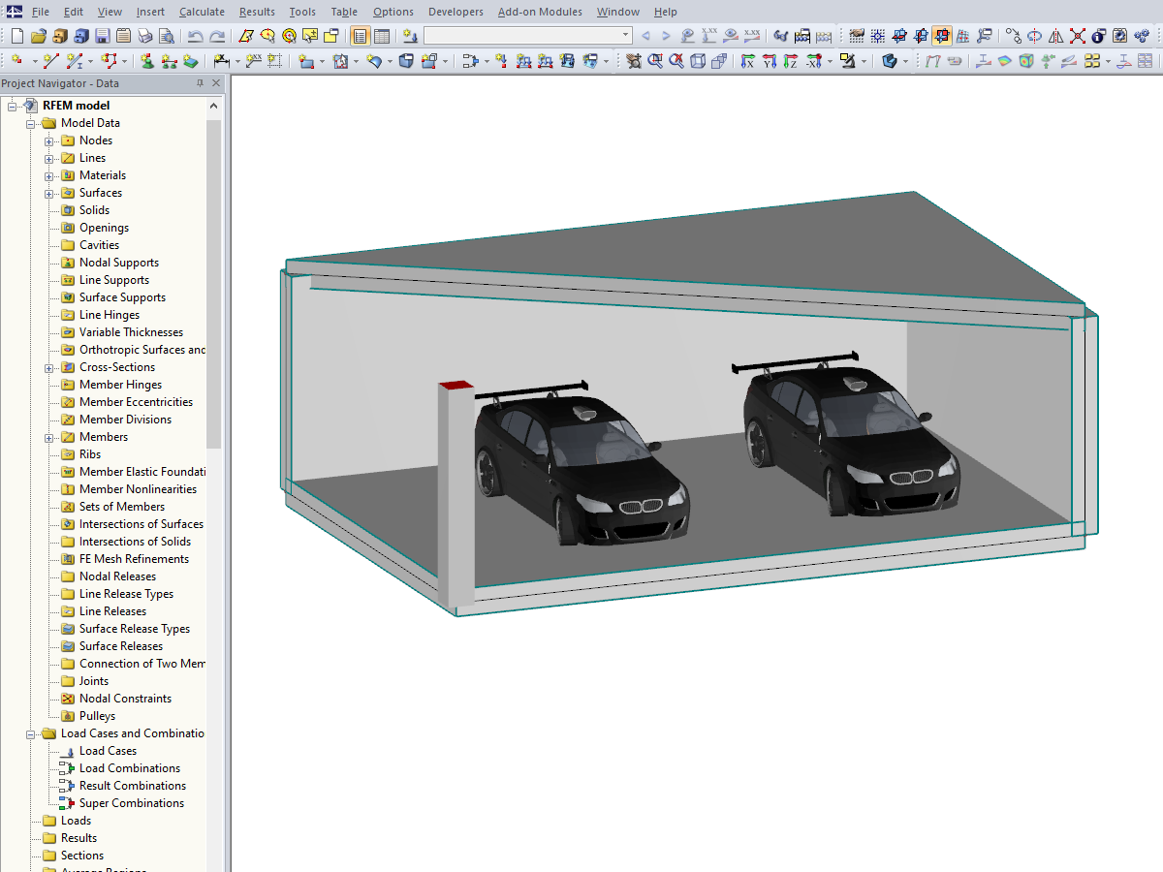Select Load Combinations in the navigator
The height and width of the screenshot is (872, 1163).
coord(130,768)
